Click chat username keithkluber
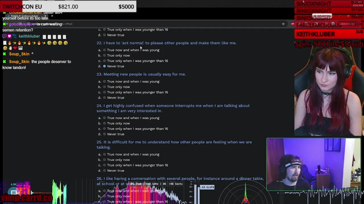This screenshot has height=204, width=364. [29, 36]
